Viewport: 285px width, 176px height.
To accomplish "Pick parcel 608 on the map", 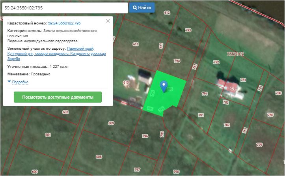I will 99,157.
